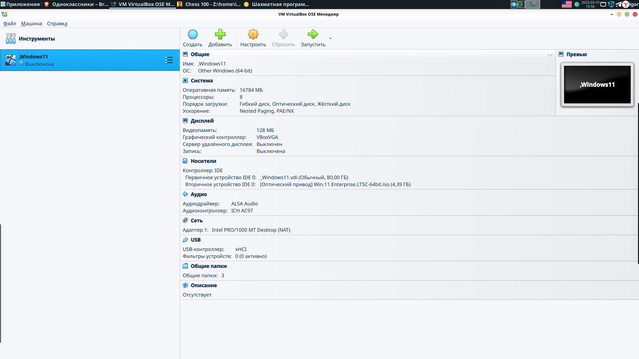The image size is (639, 359).
Task: Open the USB settings heading link
Action: point(196,240)
